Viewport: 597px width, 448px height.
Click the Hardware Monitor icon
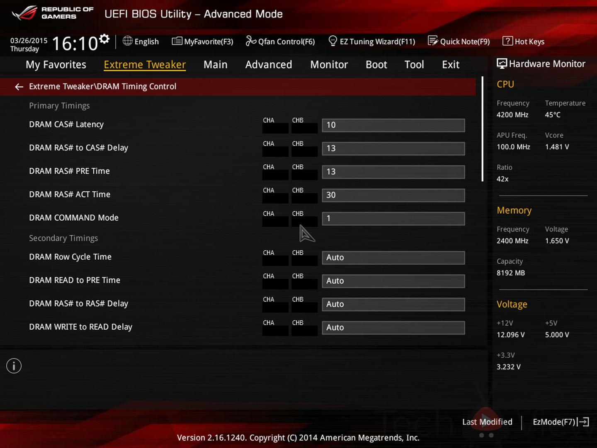point(502,63)
